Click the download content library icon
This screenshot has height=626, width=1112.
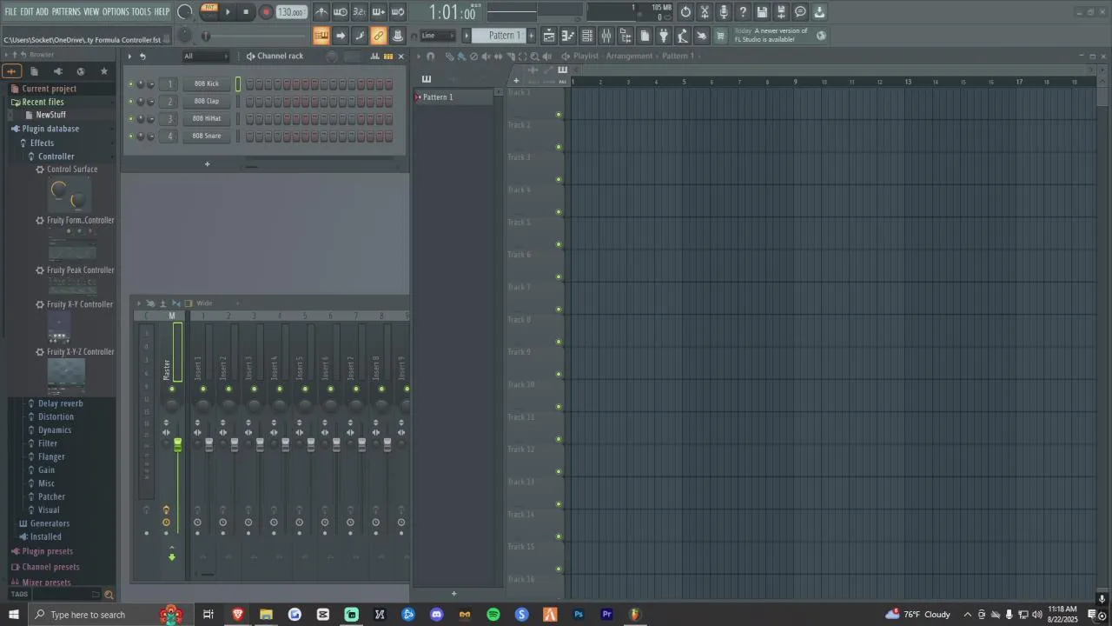pos(819,12)
